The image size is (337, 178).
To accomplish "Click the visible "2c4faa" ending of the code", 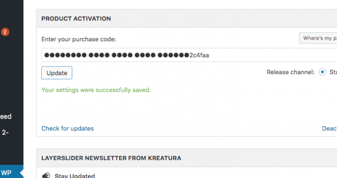I will pos(199,55).
